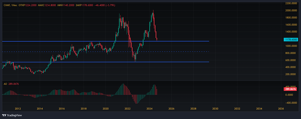Click the TradingView logo
301x119 pixels.
12,115
